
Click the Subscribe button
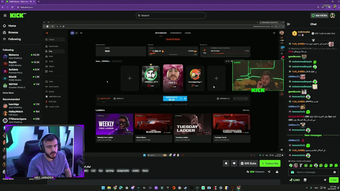(270, 163)
